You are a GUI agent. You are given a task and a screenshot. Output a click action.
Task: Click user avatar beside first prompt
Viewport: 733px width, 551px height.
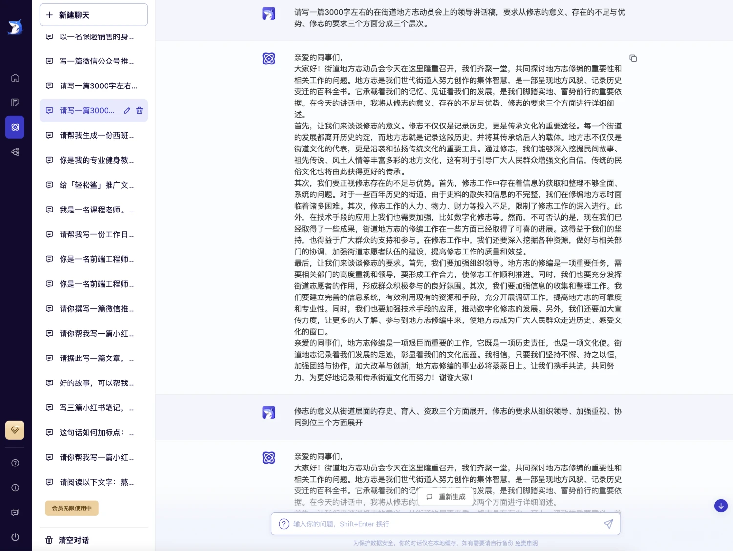click(x=269, y=14)
